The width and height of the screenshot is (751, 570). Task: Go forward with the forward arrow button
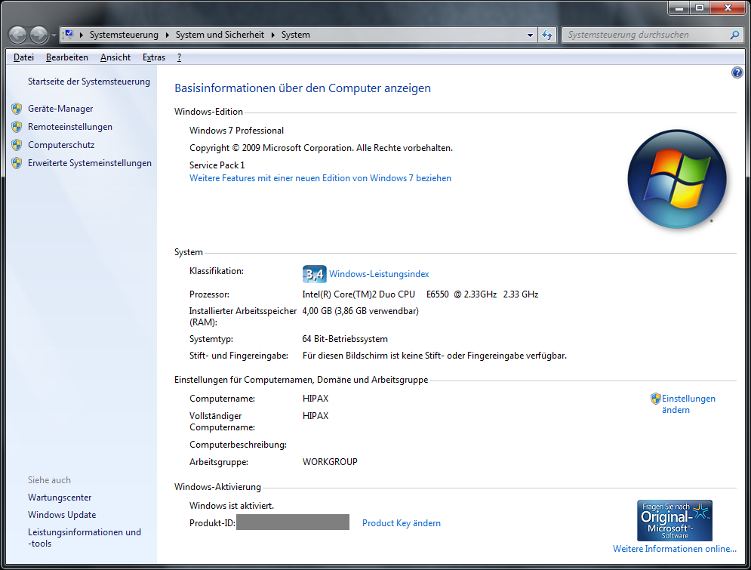[x=38, y=35]
